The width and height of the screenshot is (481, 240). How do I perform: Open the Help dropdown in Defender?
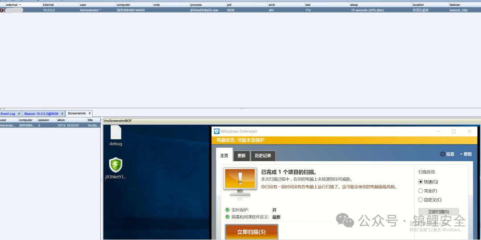466,154
